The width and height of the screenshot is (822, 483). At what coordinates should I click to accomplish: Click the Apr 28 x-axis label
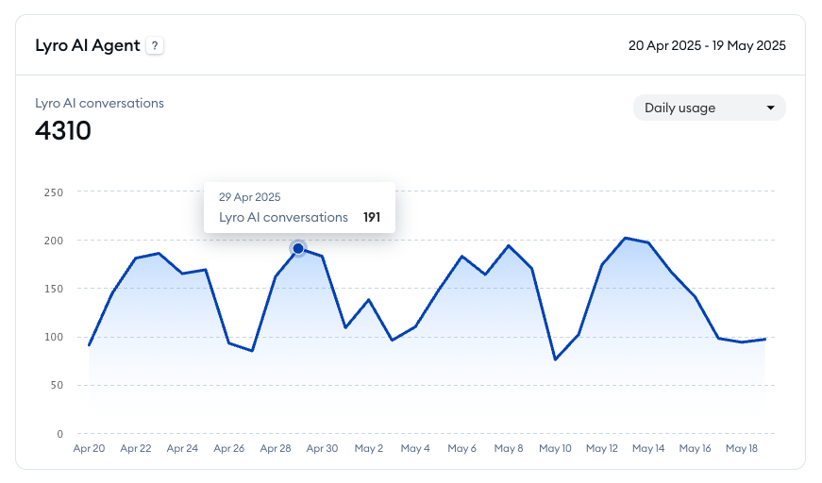point(276,448)
